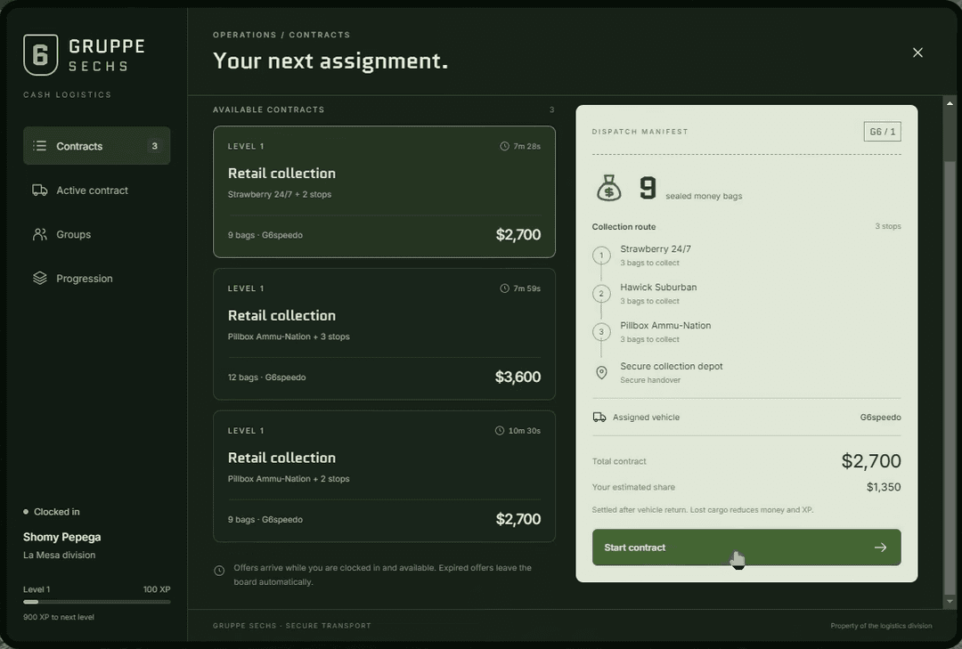Click the Assigned vehicle truck icon
The image size is (962, 649).
(599, 418)
